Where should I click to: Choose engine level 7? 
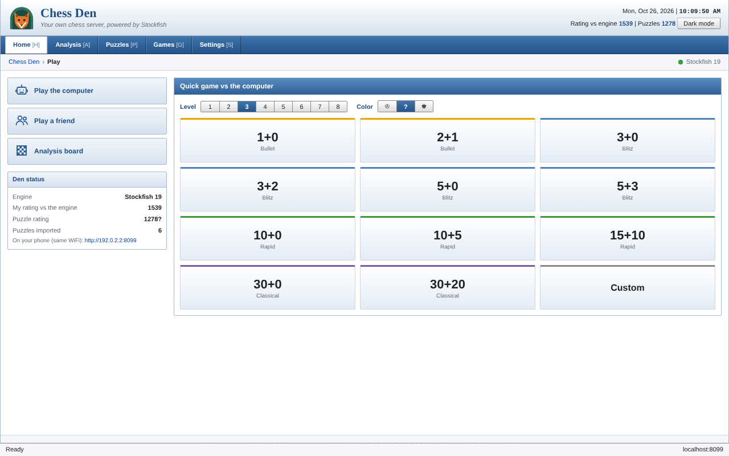coord(320,107)
